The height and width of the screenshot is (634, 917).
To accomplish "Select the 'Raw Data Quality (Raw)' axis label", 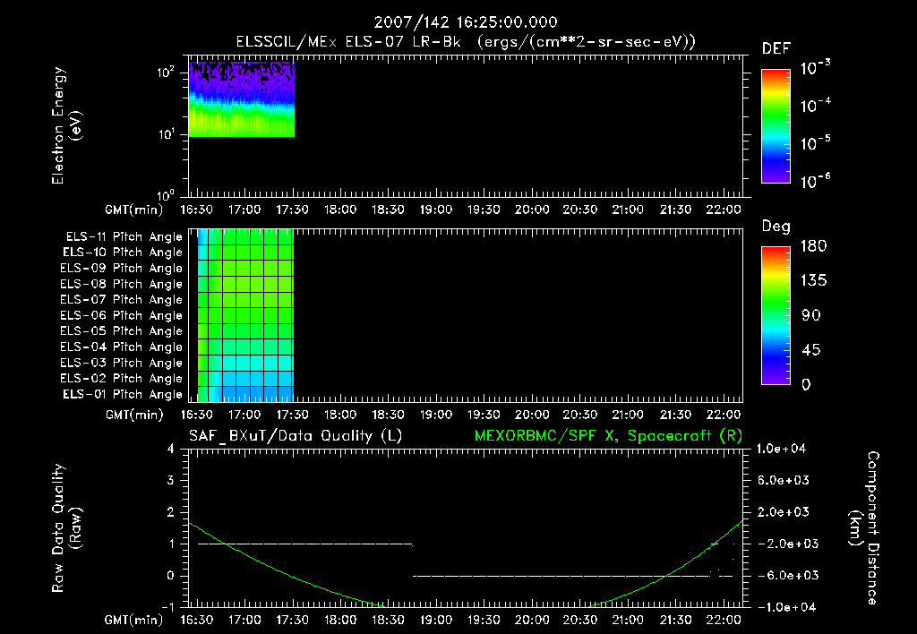I will click(67, 528).
